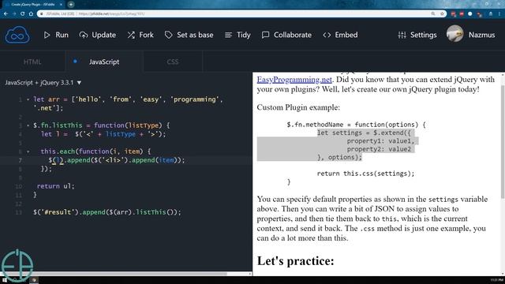Bookmark this page with star icon
The image size is (505, 284).
(442, 14)
